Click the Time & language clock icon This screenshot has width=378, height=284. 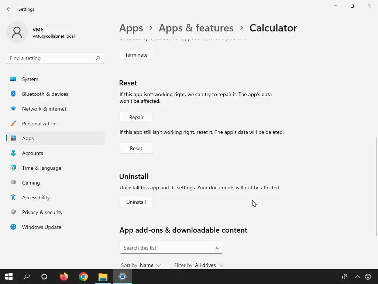13,168
